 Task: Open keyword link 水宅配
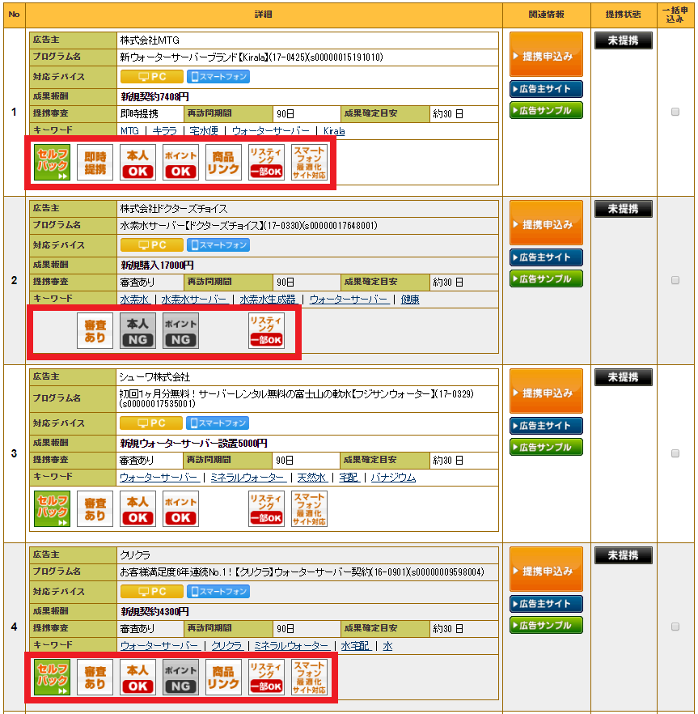pyautogui.click(x=356, y=646)
